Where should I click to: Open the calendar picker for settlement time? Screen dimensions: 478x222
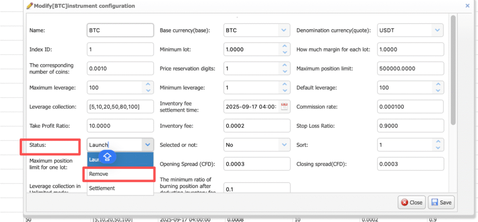click(284, 107)
